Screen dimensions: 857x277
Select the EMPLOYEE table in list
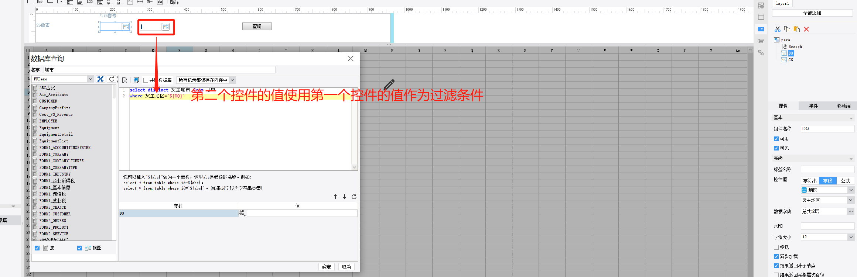coord(48,121)
